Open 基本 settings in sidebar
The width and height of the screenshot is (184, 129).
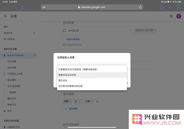point(6,27)
